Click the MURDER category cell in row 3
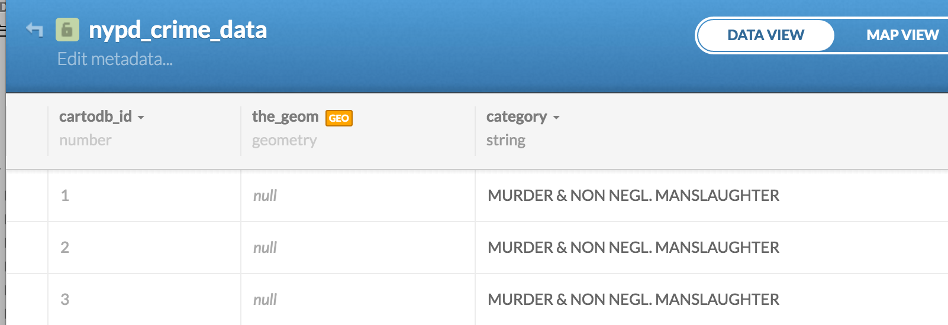This screenshot has height=325, width=948. pos(712,300)
